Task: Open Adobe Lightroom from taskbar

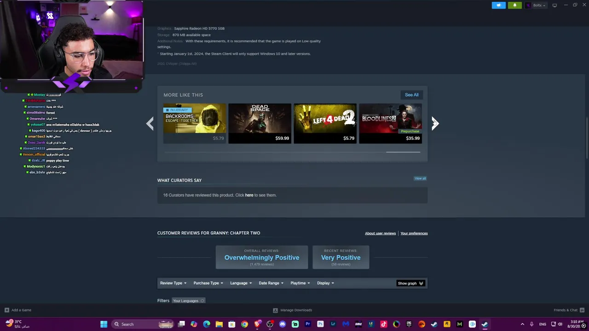Action: tap(333, 324)
